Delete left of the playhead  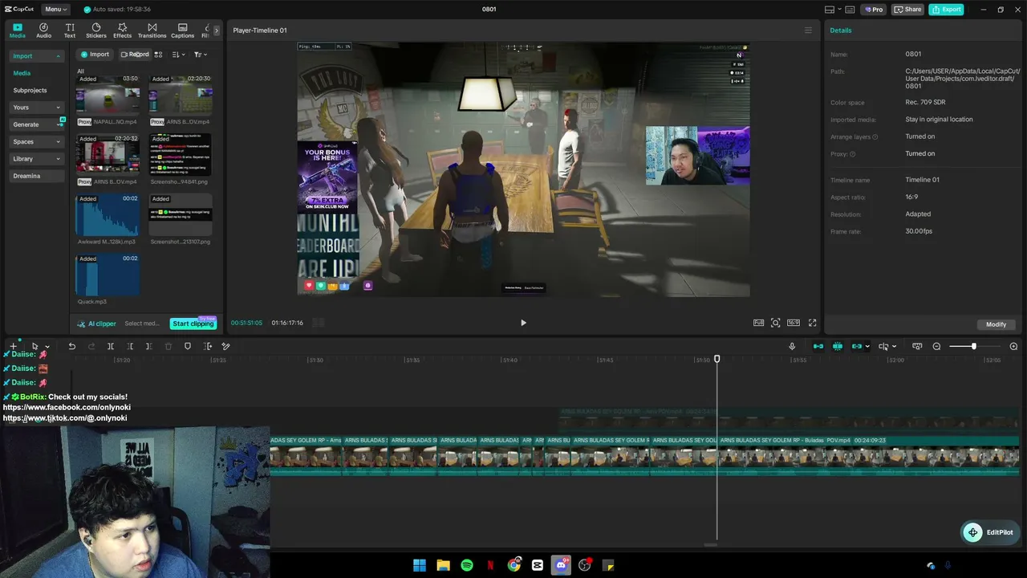click(130, 346)
